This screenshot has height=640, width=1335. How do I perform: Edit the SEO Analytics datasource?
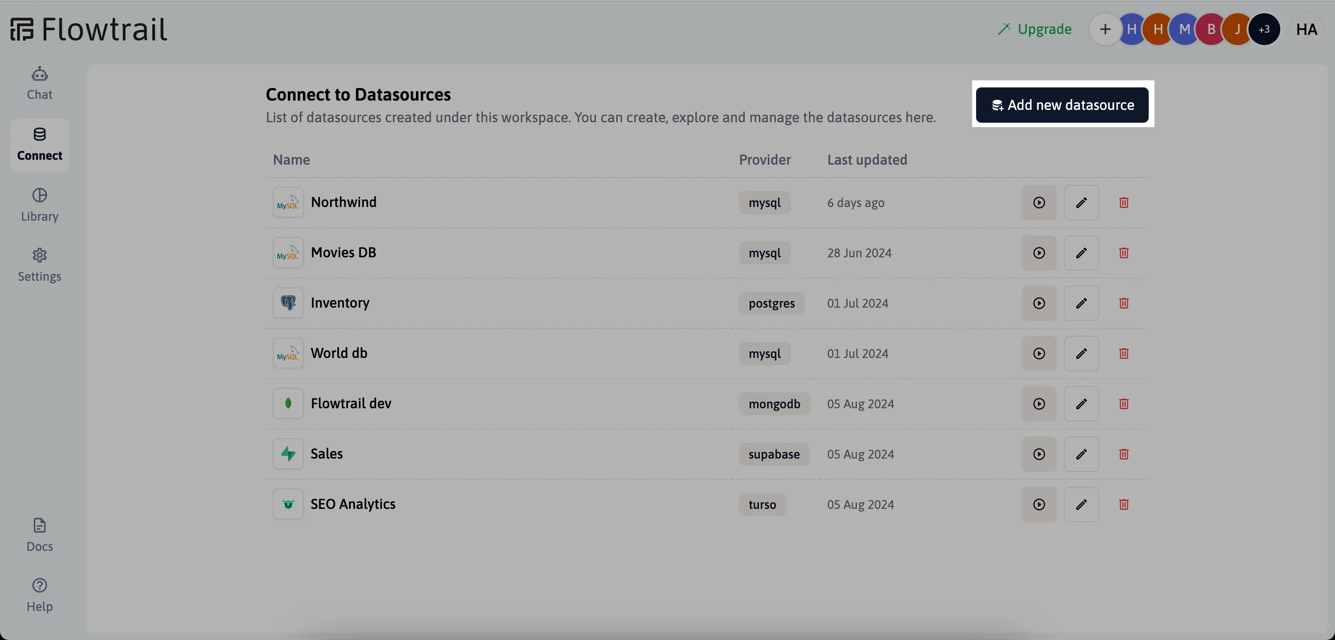1081,504
